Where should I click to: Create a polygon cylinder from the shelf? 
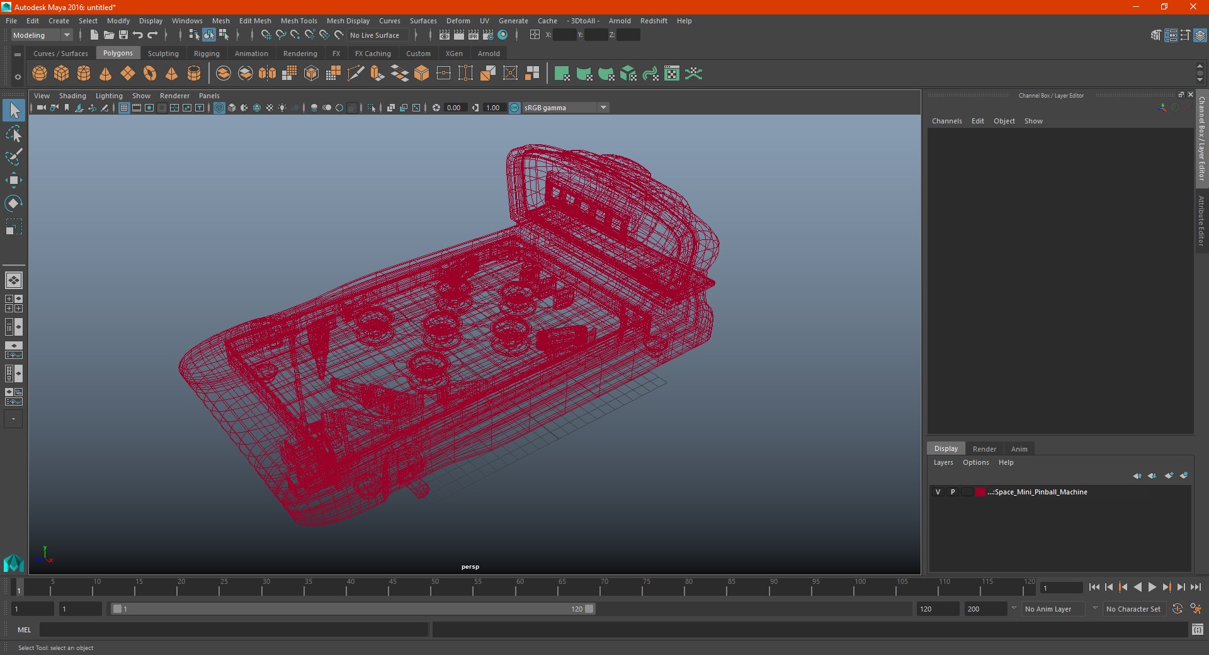(x=84, y=74)
